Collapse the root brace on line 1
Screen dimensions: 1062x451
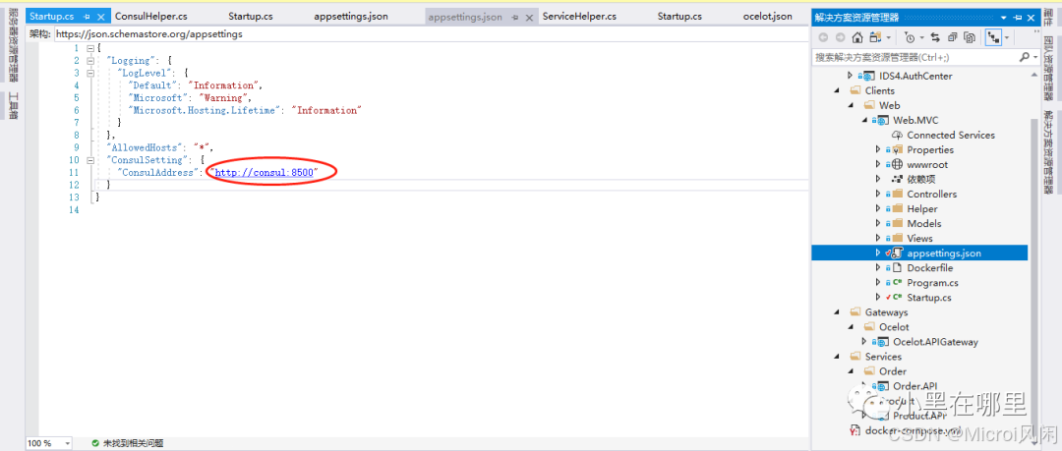click(90, 49)
